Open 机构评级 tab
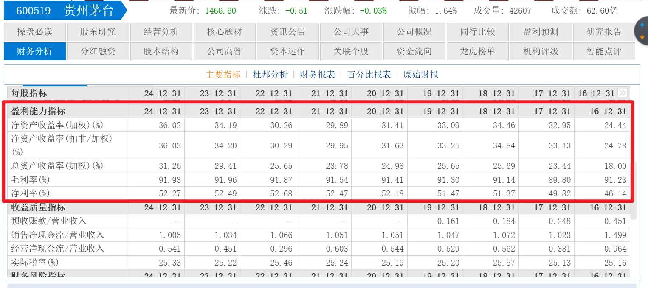 tap(541, 51)
